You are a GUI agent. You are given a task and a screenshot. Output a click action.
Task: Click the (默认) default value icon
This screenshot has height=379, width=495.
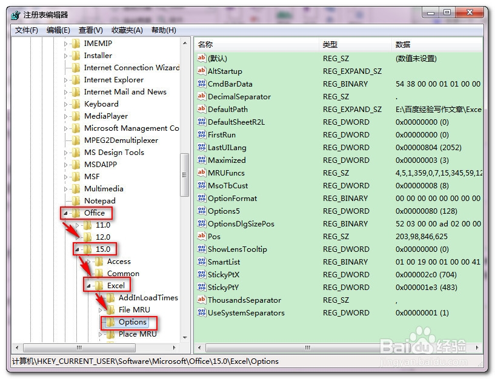point(201,58)
